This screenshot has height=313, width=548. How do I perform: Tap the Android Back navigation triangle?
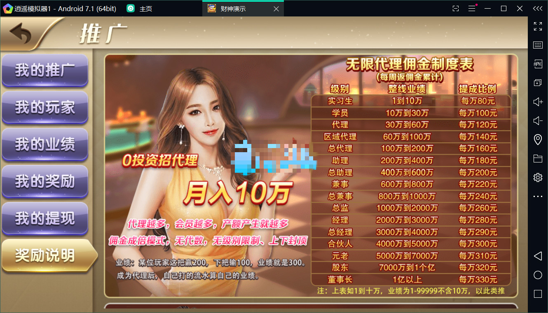coord(538,256)
